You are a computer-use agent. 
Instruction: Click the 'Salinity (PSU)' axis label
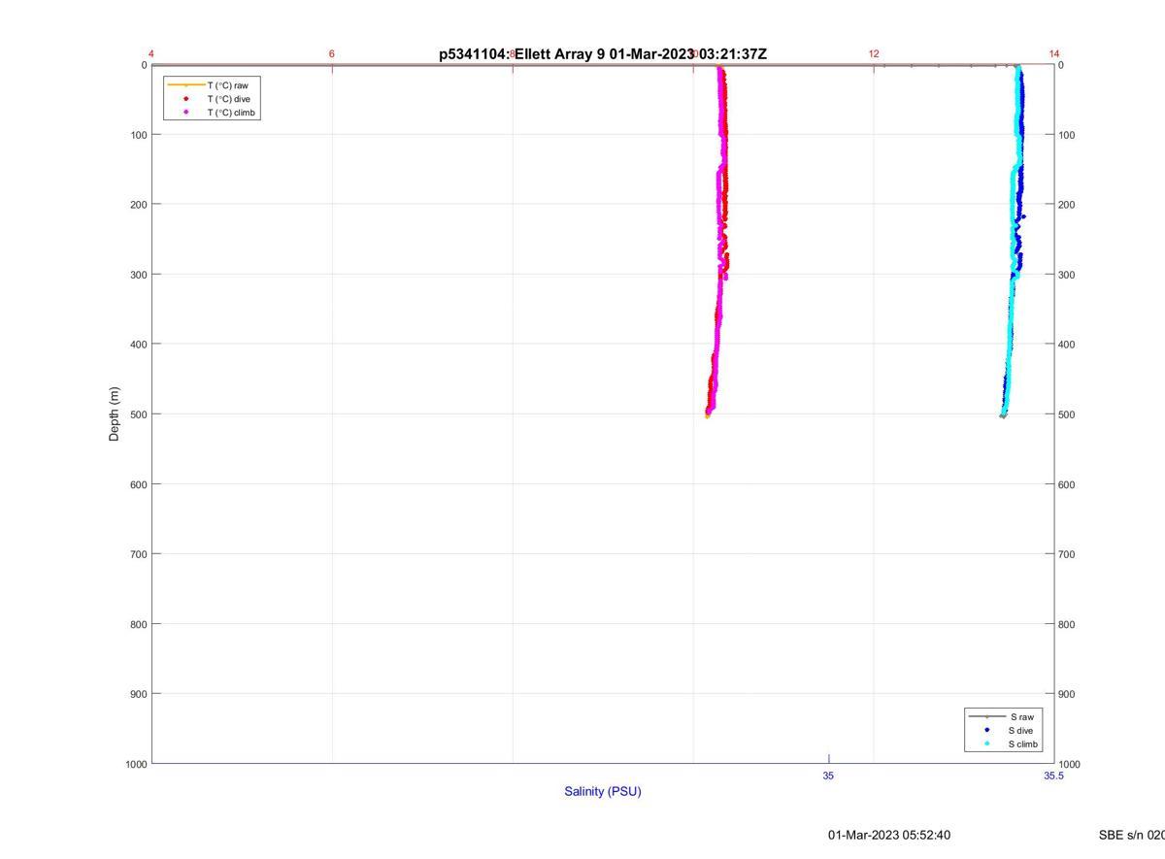tap(603, 791)
